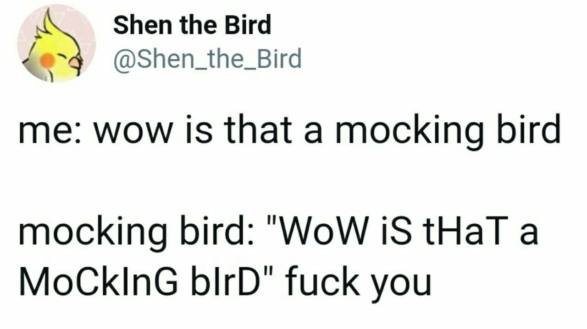Open the cockatiel profile avatar

(x=56, y=43)
